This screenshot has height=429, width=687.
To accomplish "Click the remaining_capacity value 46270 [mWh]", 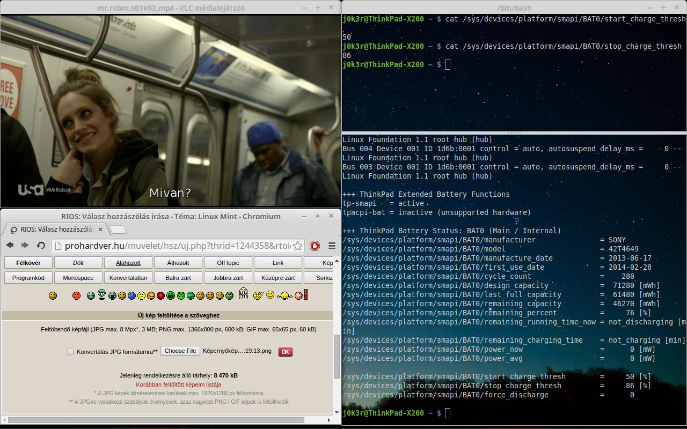I will click(x=637, y=304).
